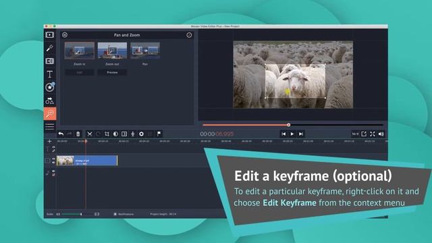Click the timeline scale slider handle

tap(81, 214)
